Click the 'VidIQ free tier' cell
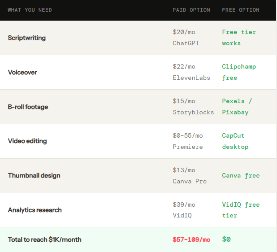 [241, 210]
